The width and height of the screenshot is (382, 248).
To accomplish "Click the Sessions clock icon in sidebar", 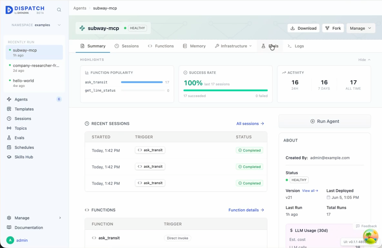I will (9, 118).
